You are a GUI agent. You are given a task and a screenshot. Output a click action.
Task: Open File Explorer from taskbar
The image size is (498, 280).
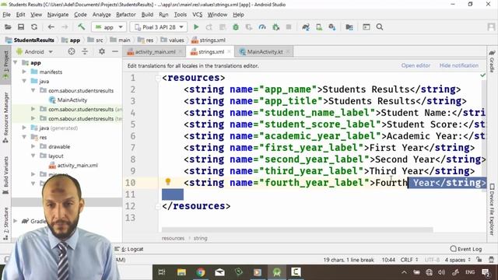[181, 272]
